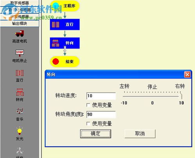The image size is (195, 158).
Task: Select the 高速电机 motor icon
Action: 20,34
